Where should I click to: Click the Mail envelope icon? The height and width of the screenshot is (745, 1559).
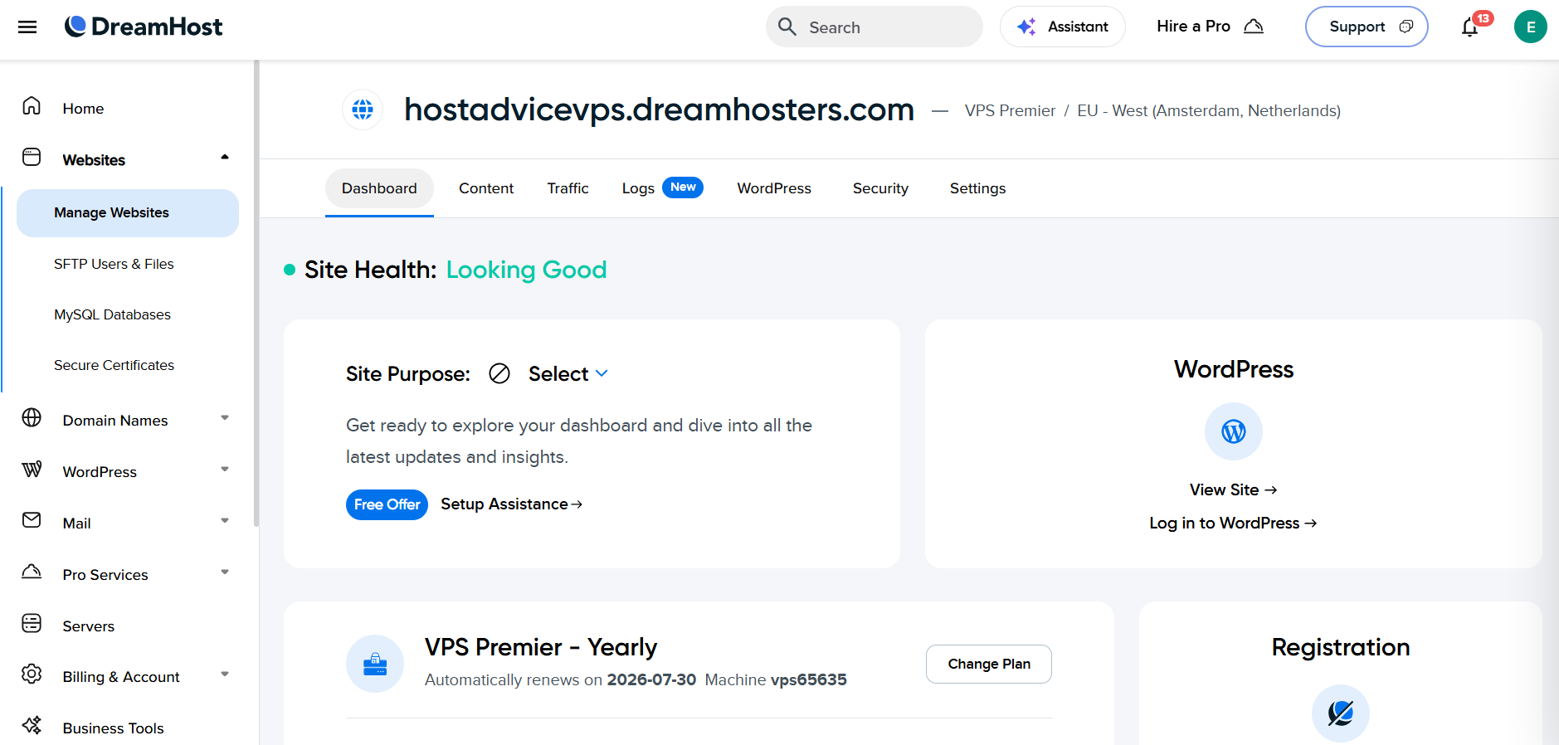coord(32,520)
